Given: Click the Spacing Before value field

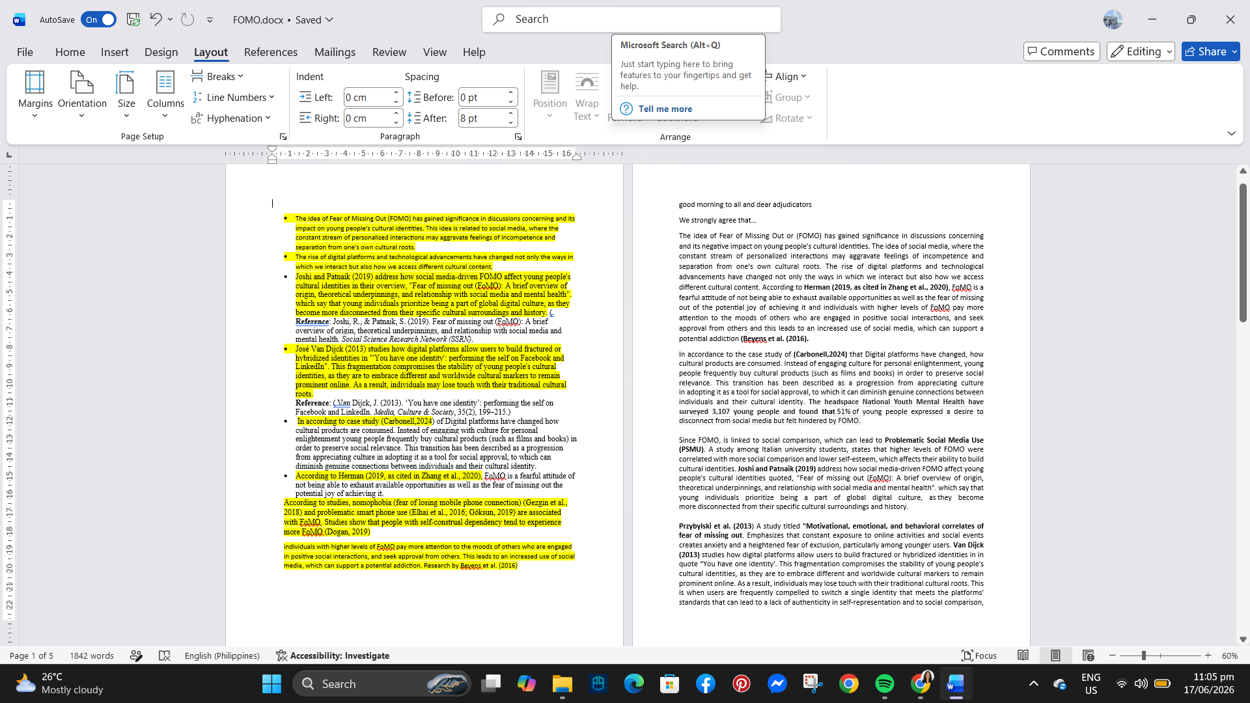Looking at the screenshot, I should 482,98.
